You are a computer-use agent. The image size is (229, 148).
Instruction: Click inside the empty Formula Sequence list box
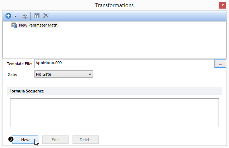(114, 112)
